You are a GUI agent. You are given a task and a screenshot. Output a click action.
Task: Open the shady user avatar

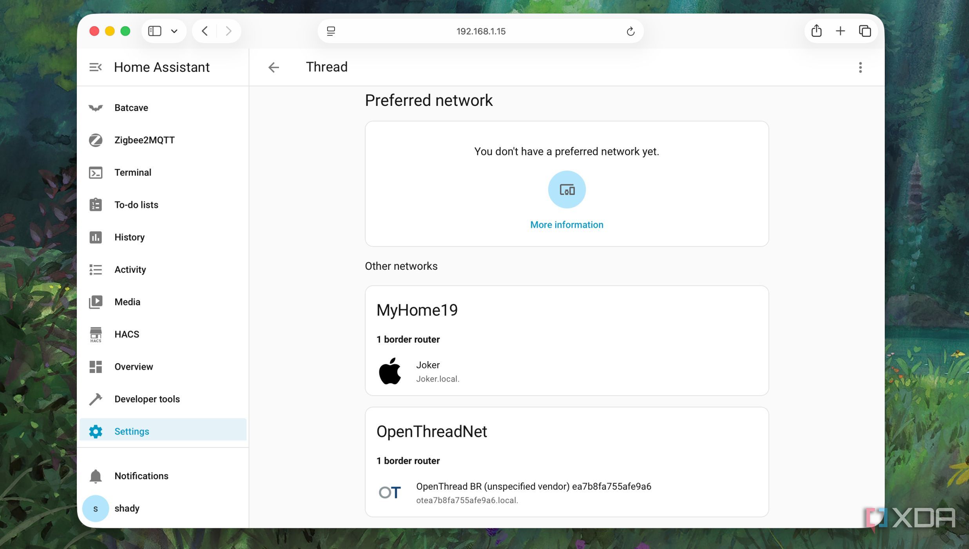coord(95,509)
